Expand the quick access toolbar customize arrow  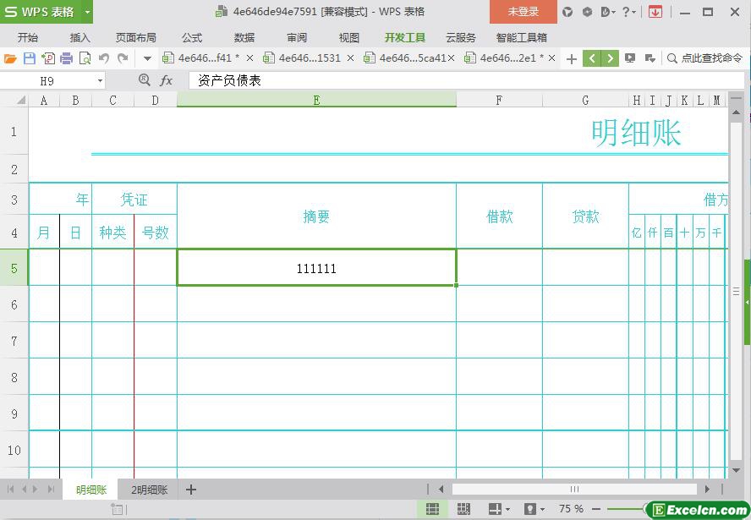point(147,58)
